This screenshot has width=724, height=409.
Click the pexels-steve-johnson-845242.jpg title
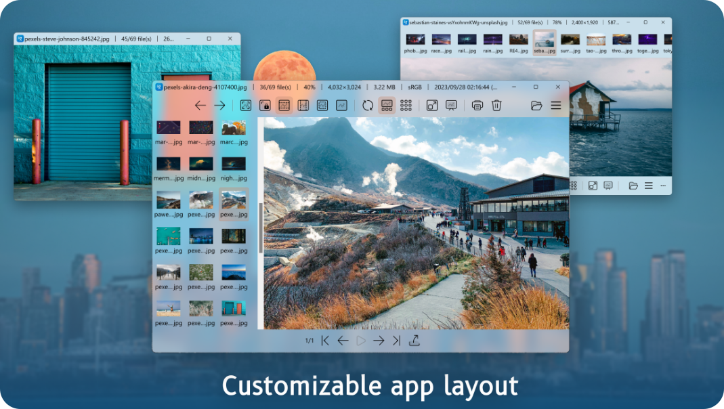pyautogui.click(x=67, y=39)
